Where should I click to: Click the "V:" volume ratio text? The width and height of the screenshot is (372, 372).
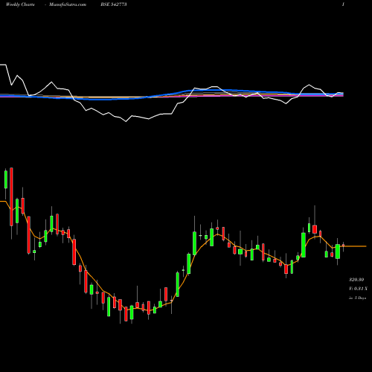point(358,289)
